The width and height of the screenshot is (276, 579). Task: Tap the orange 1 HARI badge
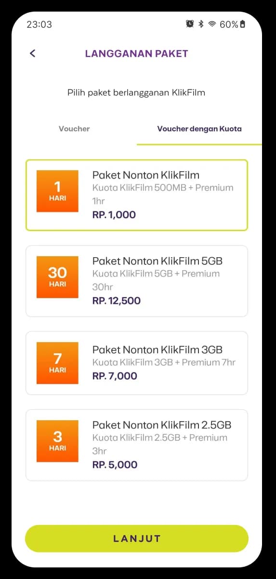click(57, 191)
